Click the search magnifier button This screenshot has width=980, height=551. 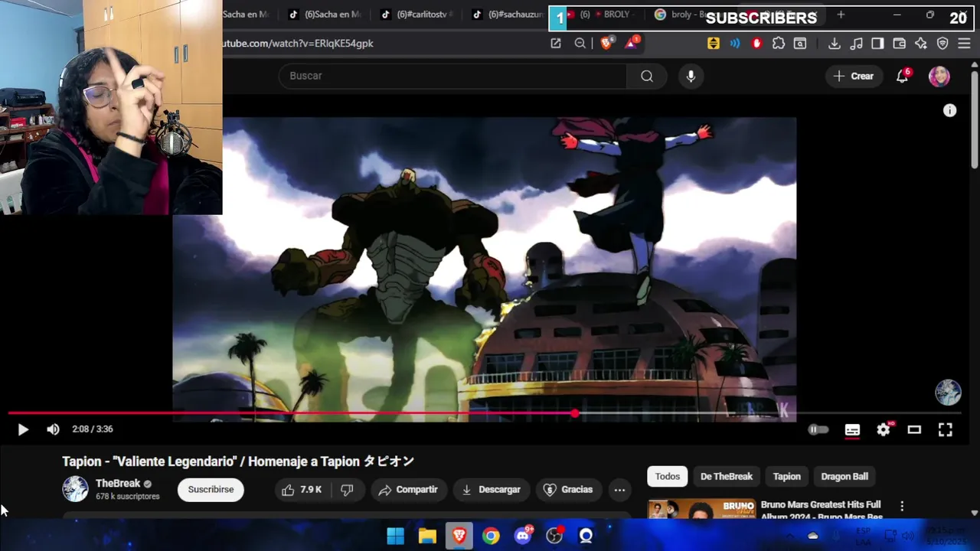647,76
